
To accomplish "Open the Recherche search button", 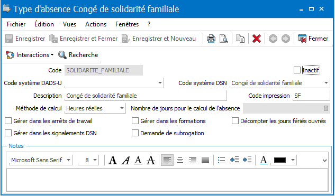I will [x=78, y=55].
